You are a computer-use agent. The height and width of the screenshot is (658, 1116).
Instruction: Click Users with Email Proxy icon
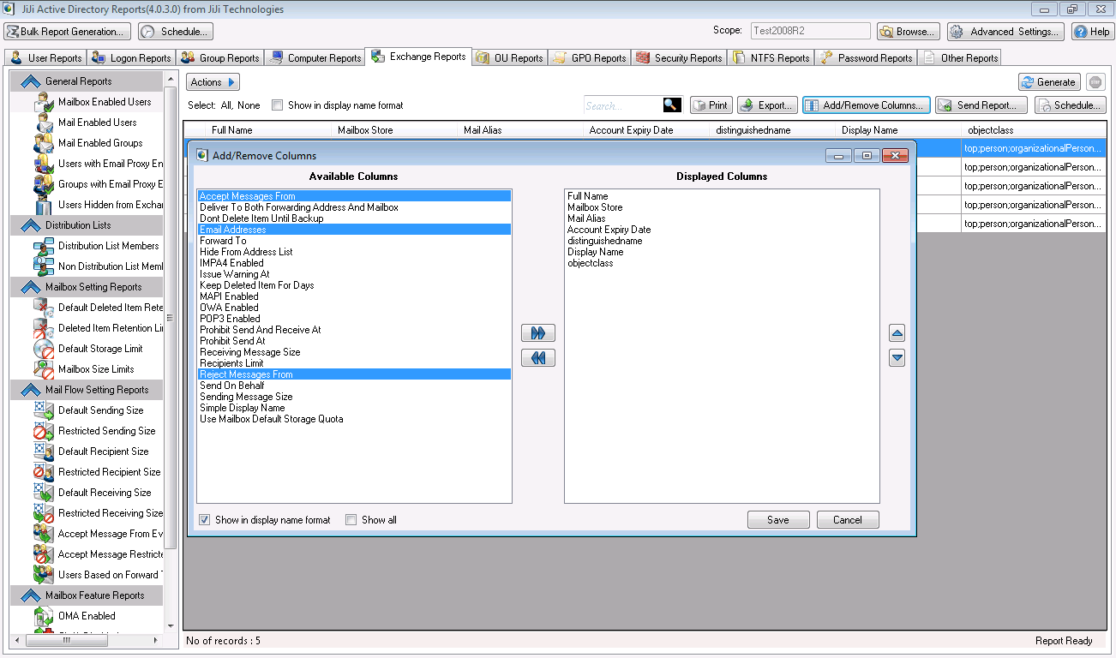pyautogui.click(x=45, y=164)
